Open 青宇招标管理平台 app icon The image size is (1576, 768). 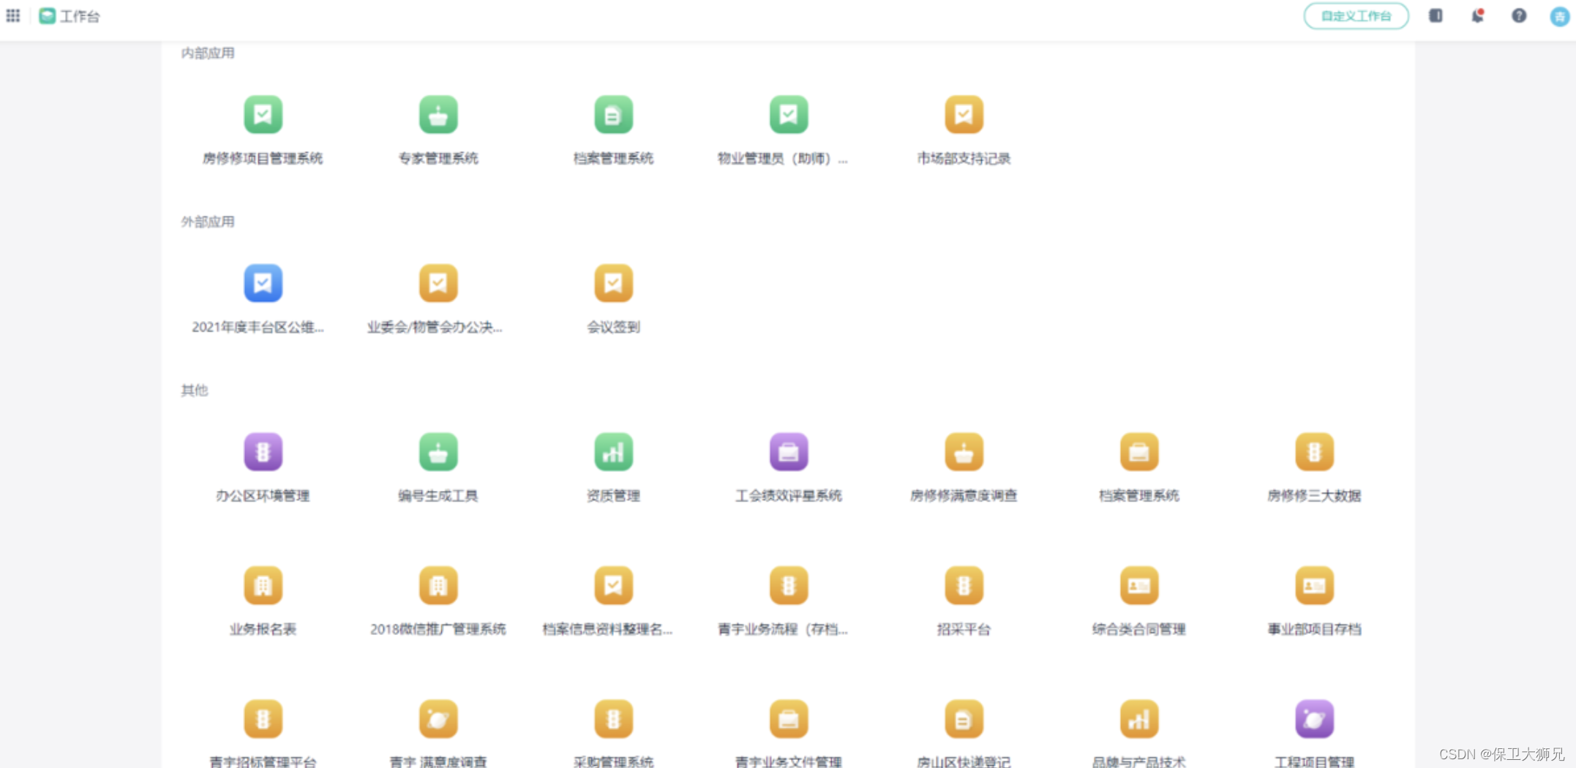coord(263,719)
